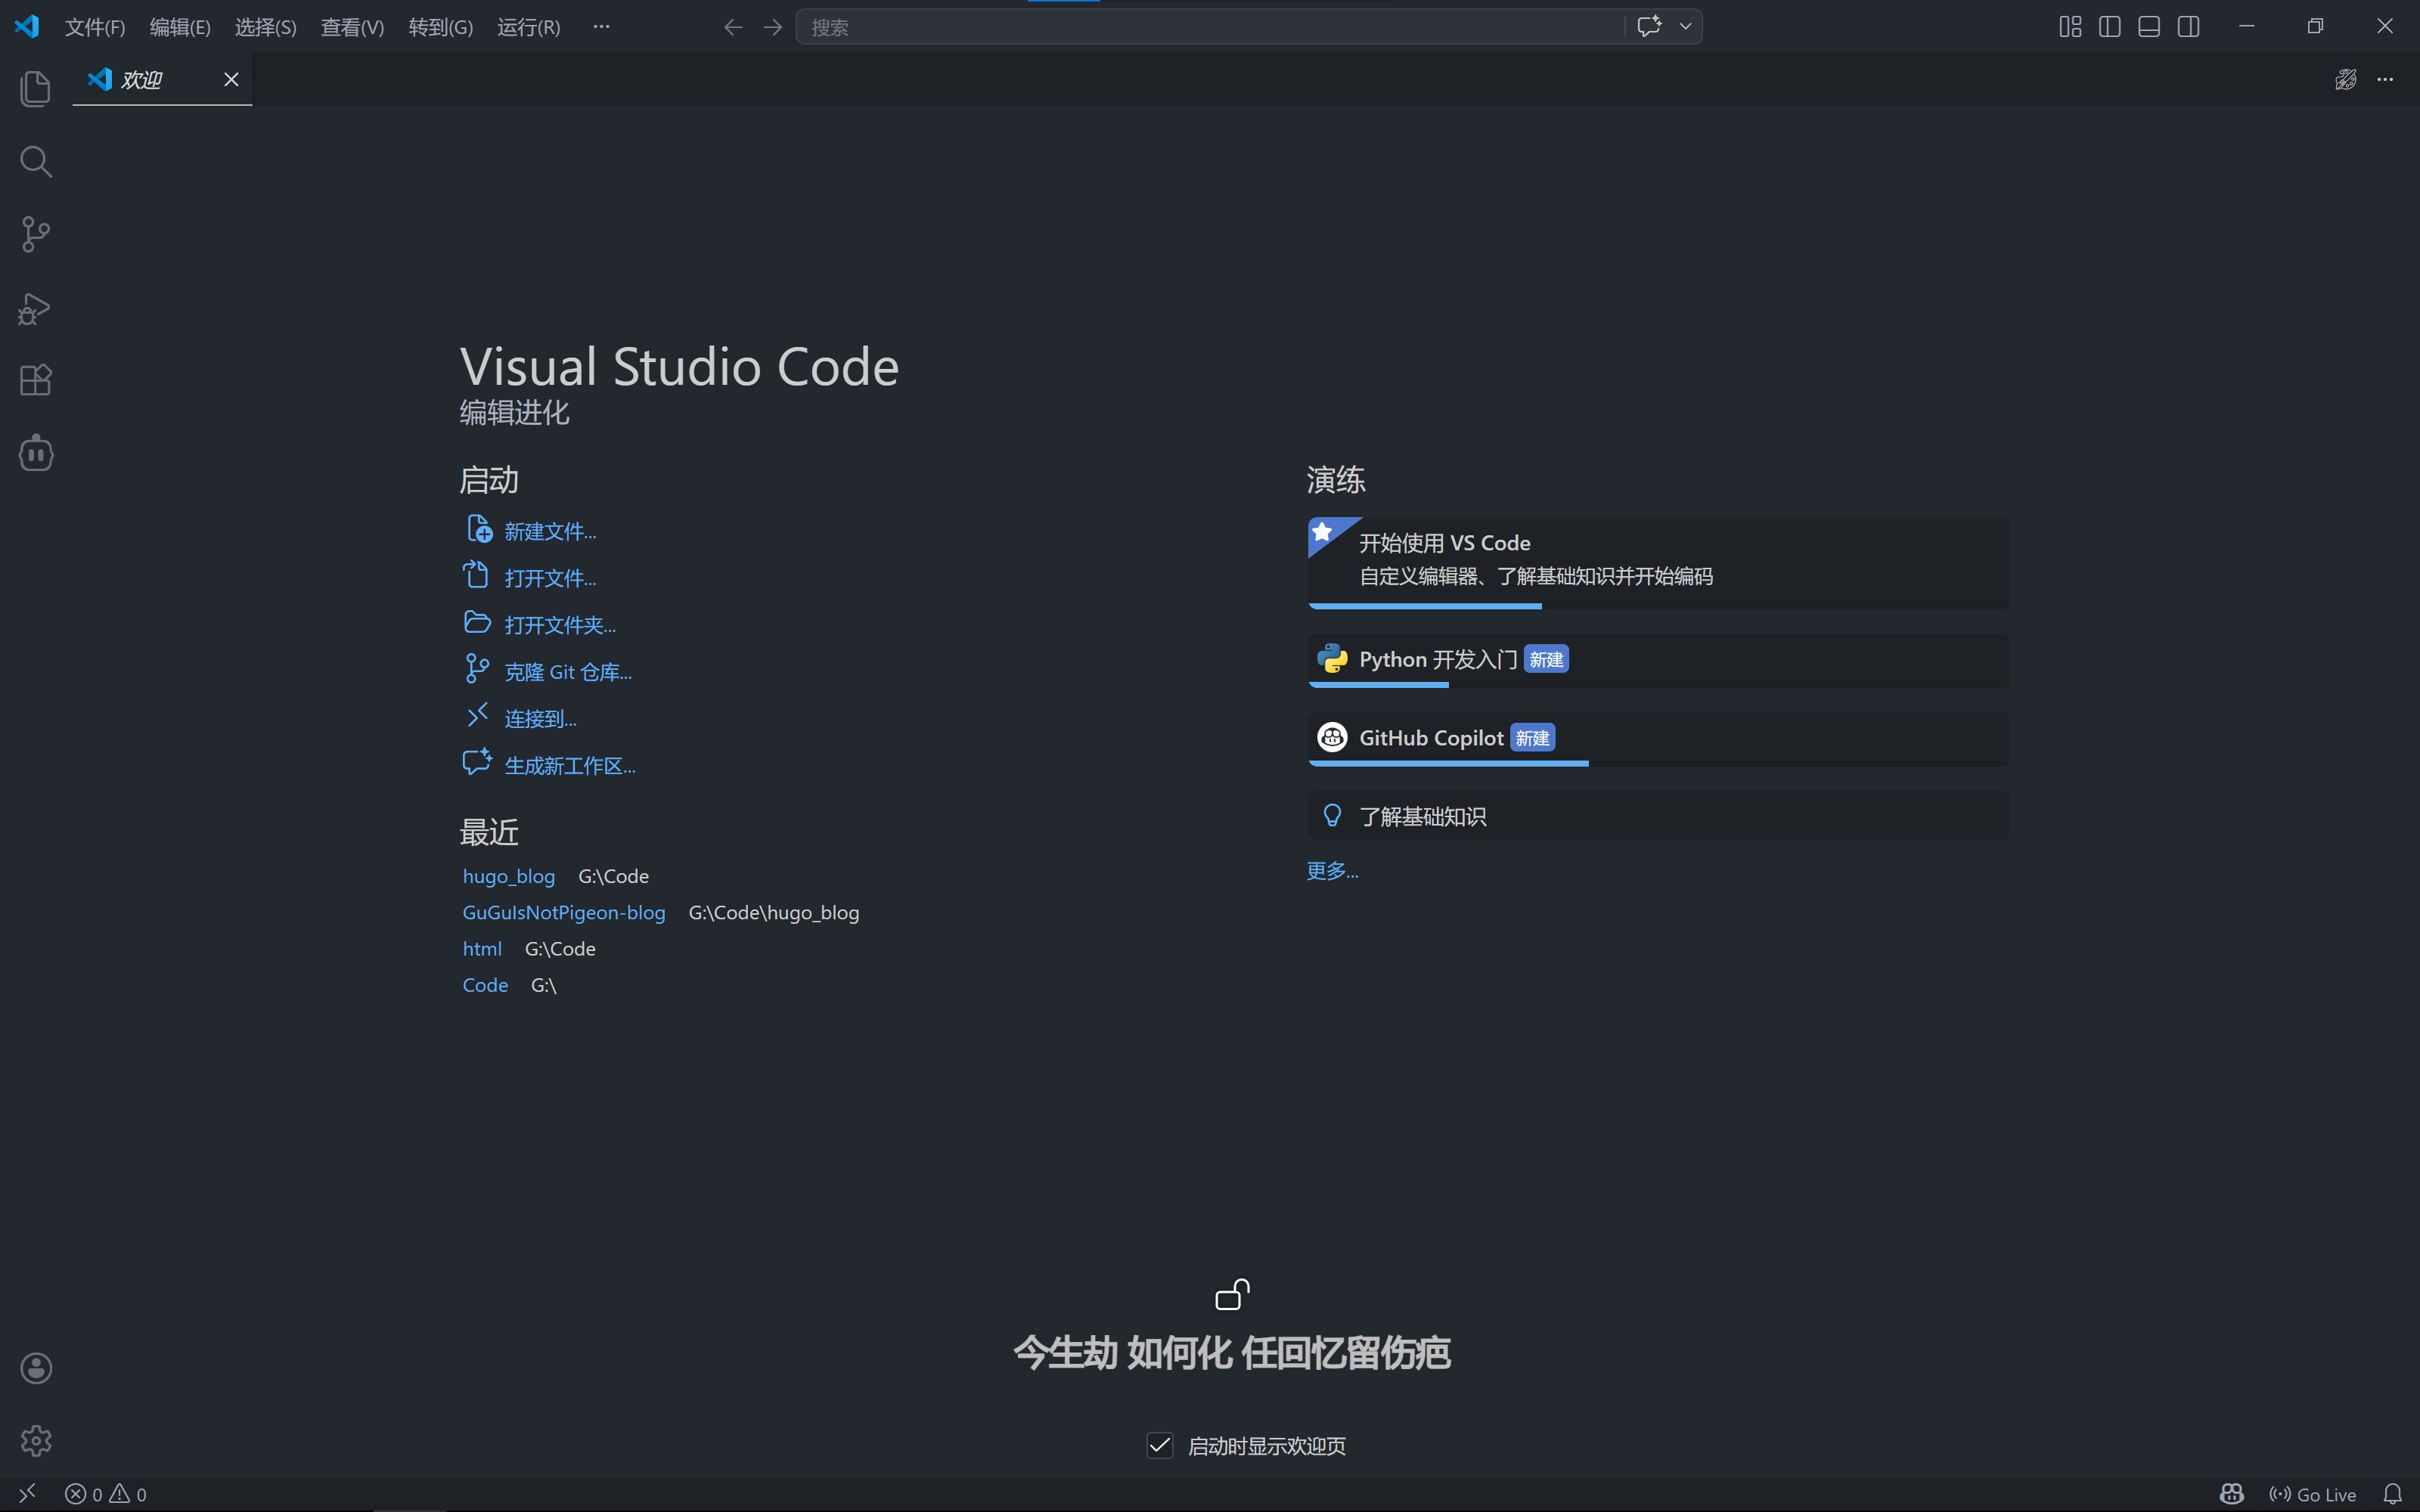Open the editor More Actions ellipsis

[x=2385, y=79]
